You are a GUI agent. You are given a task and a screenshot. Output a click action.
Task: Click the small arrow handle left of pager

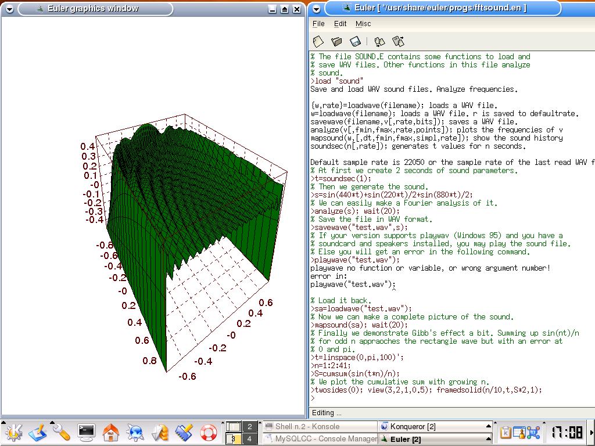click(x=223, y=422)
